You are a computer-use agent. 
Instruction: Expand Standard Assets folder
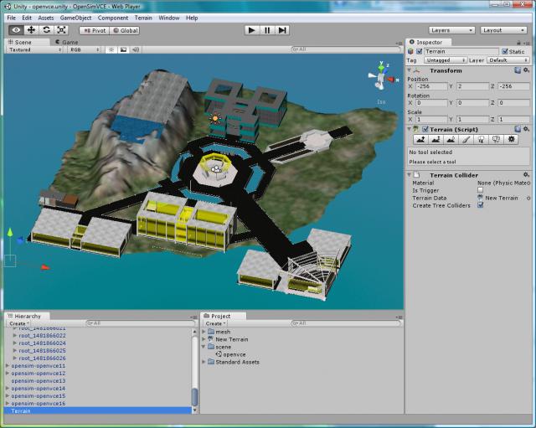point(204,362)
